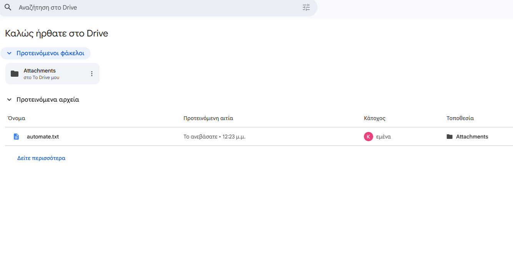The image size is (513, 262).
Task: Focus the 'Αναζήτηση στο Drive' search field
Action: (154, 8)
